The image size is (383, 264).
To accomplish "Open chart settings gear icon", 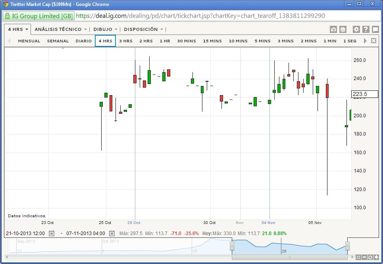I will coord(356,29).
